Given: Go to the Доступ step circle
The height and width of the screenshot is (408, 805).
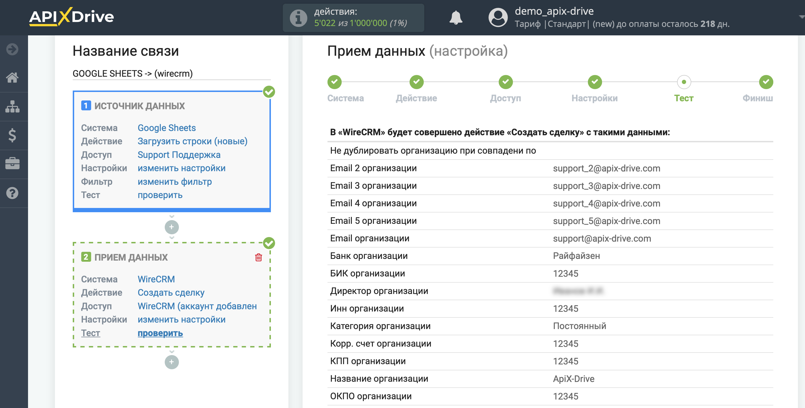Looking at the screenshot, I should point(506,82).
